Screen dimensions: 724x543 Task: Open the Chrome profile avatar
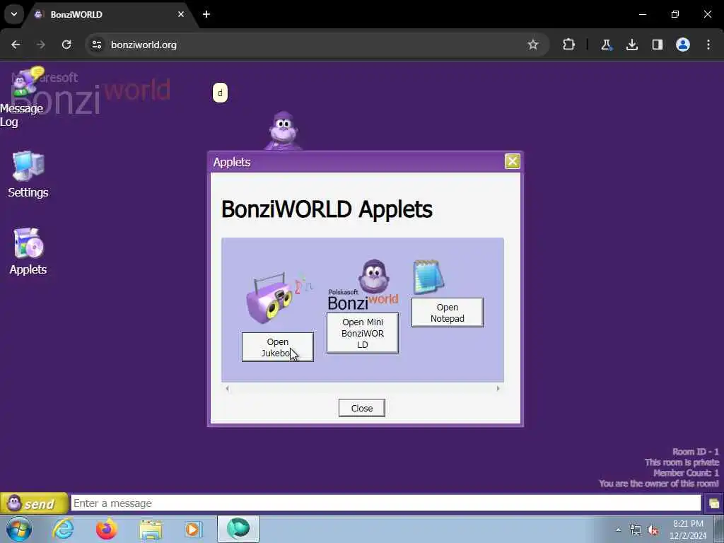point(683,45)
